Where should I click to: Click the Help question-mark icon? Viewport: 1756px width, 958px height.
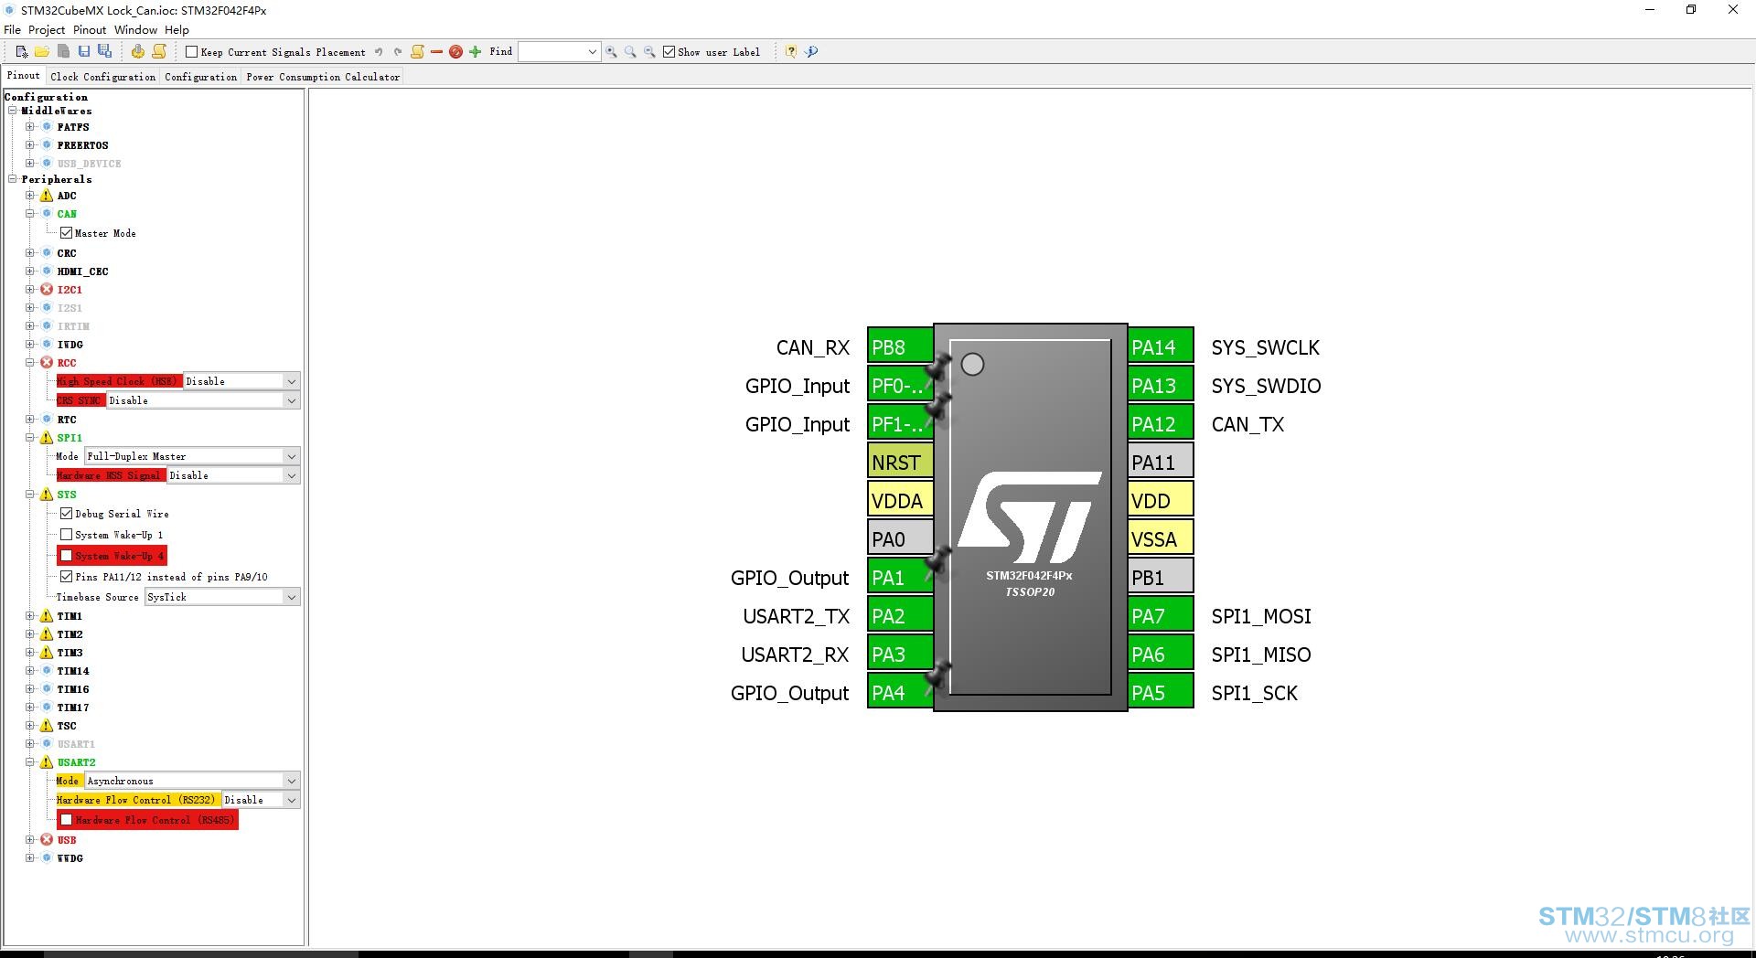pos(791,52)
